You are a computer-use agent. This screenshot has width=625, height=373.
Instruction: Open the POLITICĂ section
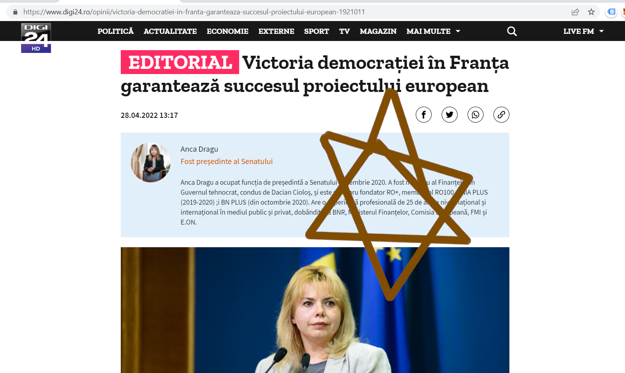click(116, 31)
